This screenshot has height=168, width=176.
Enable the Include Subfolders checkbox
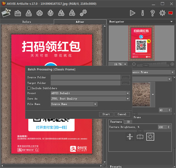click(x=29, y=88)
